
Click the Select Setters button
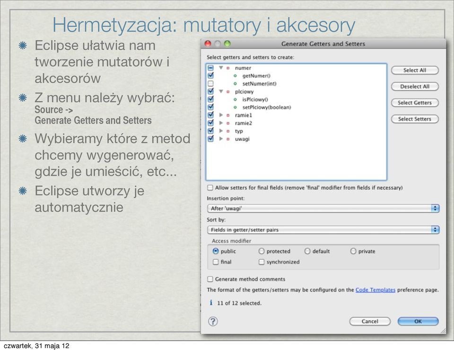click(415, 119)
